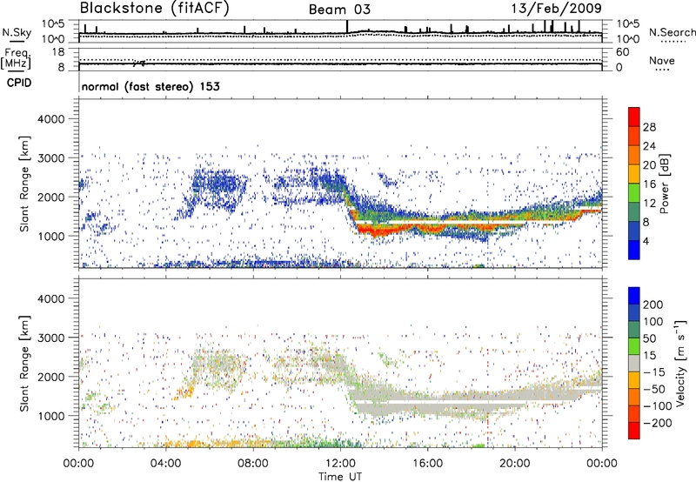
Task: Click the '20' label on Power colorbar
Action: point(649,165)
